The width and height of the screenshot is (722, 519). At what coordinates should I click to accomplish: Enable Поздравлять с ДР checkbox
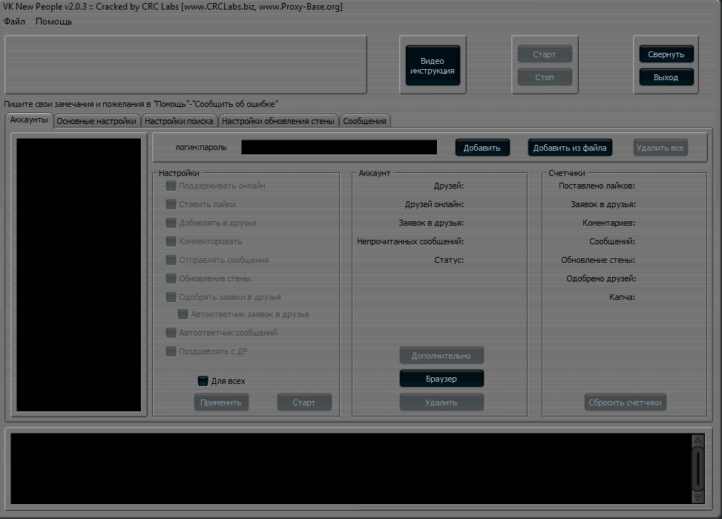pyautogui.click(x=171, y=351)
